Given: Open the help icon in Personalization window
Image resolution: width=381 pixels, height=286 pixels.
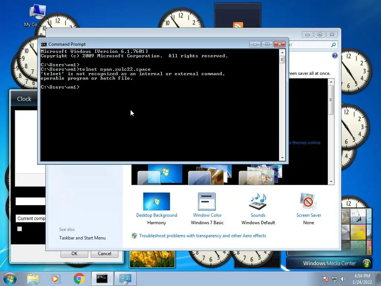Looking at the screenshot, I should pyautogui.click(x=334, y=56).
